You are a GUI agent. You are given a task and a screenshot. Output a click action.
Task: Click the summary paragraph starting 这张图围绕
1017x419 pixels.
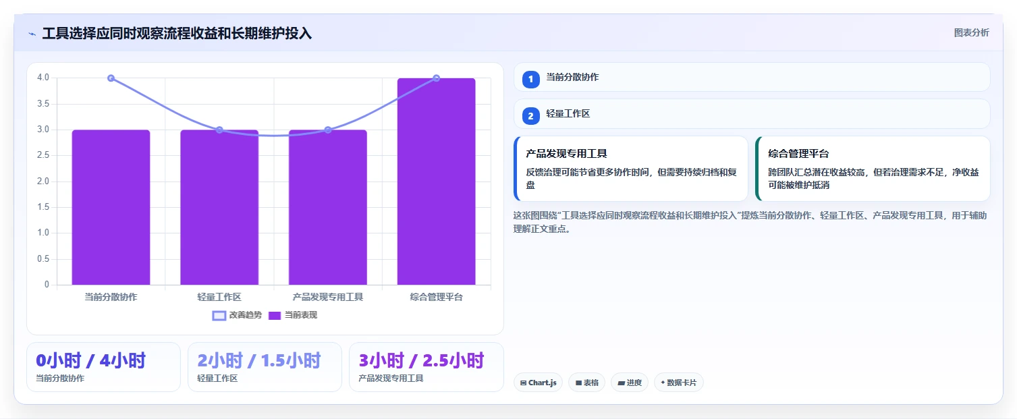(x=750, y=222)
